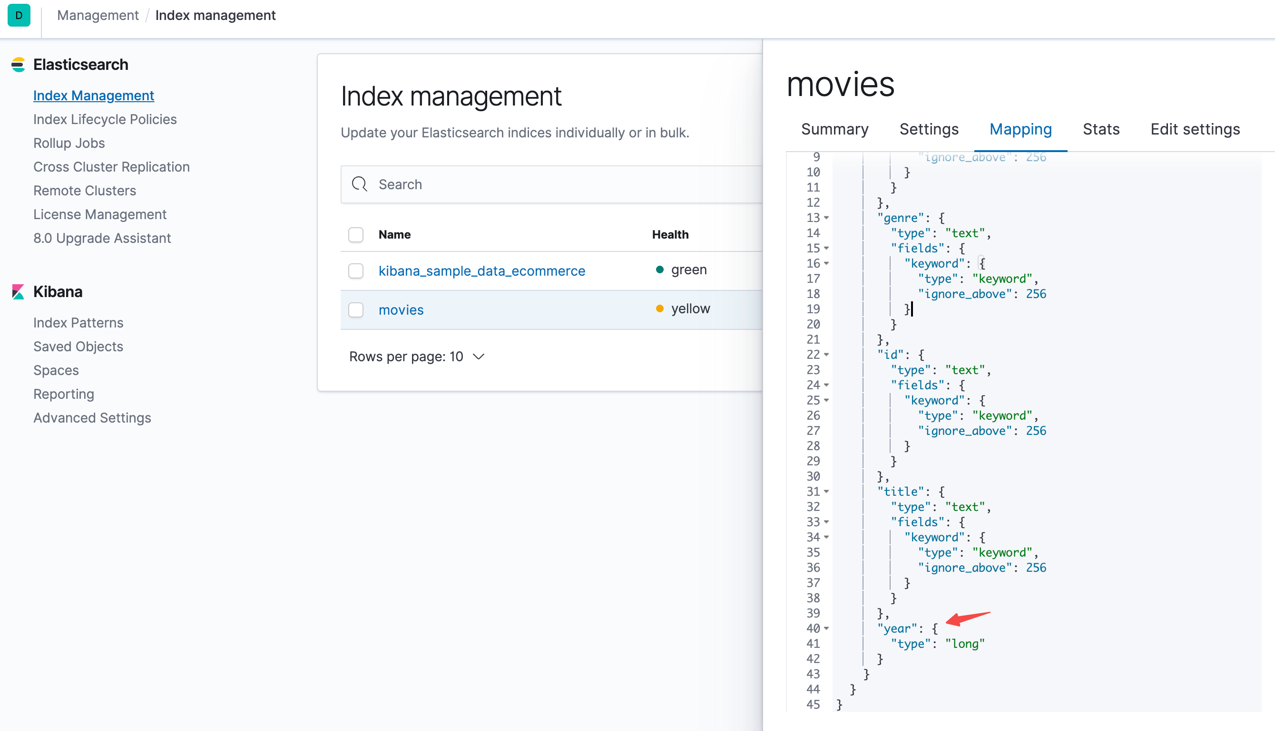Switch to the Settings tab
The width and height of the screenshot is (1275, 731).
(x=929, y=129)
